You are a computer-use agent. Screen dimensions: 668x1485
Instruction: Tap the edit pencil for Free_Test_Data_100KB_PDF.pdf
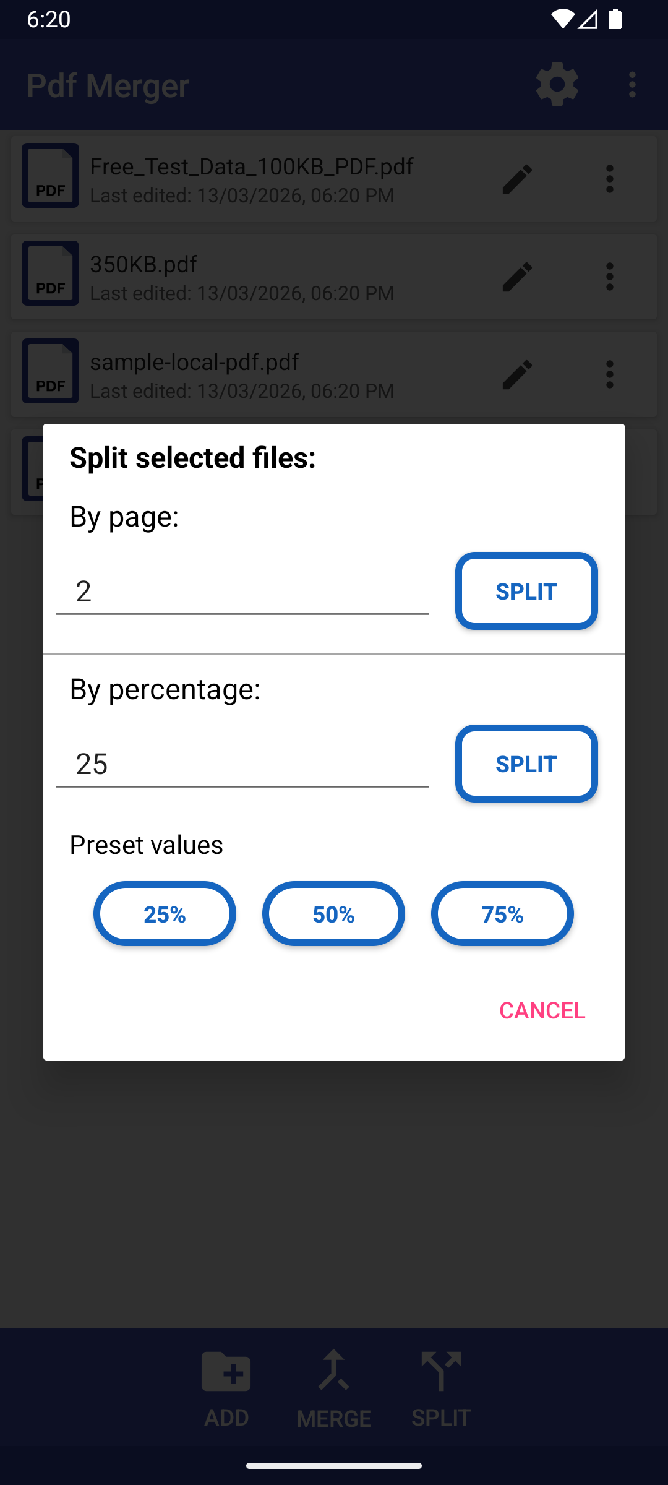(517, 179)
